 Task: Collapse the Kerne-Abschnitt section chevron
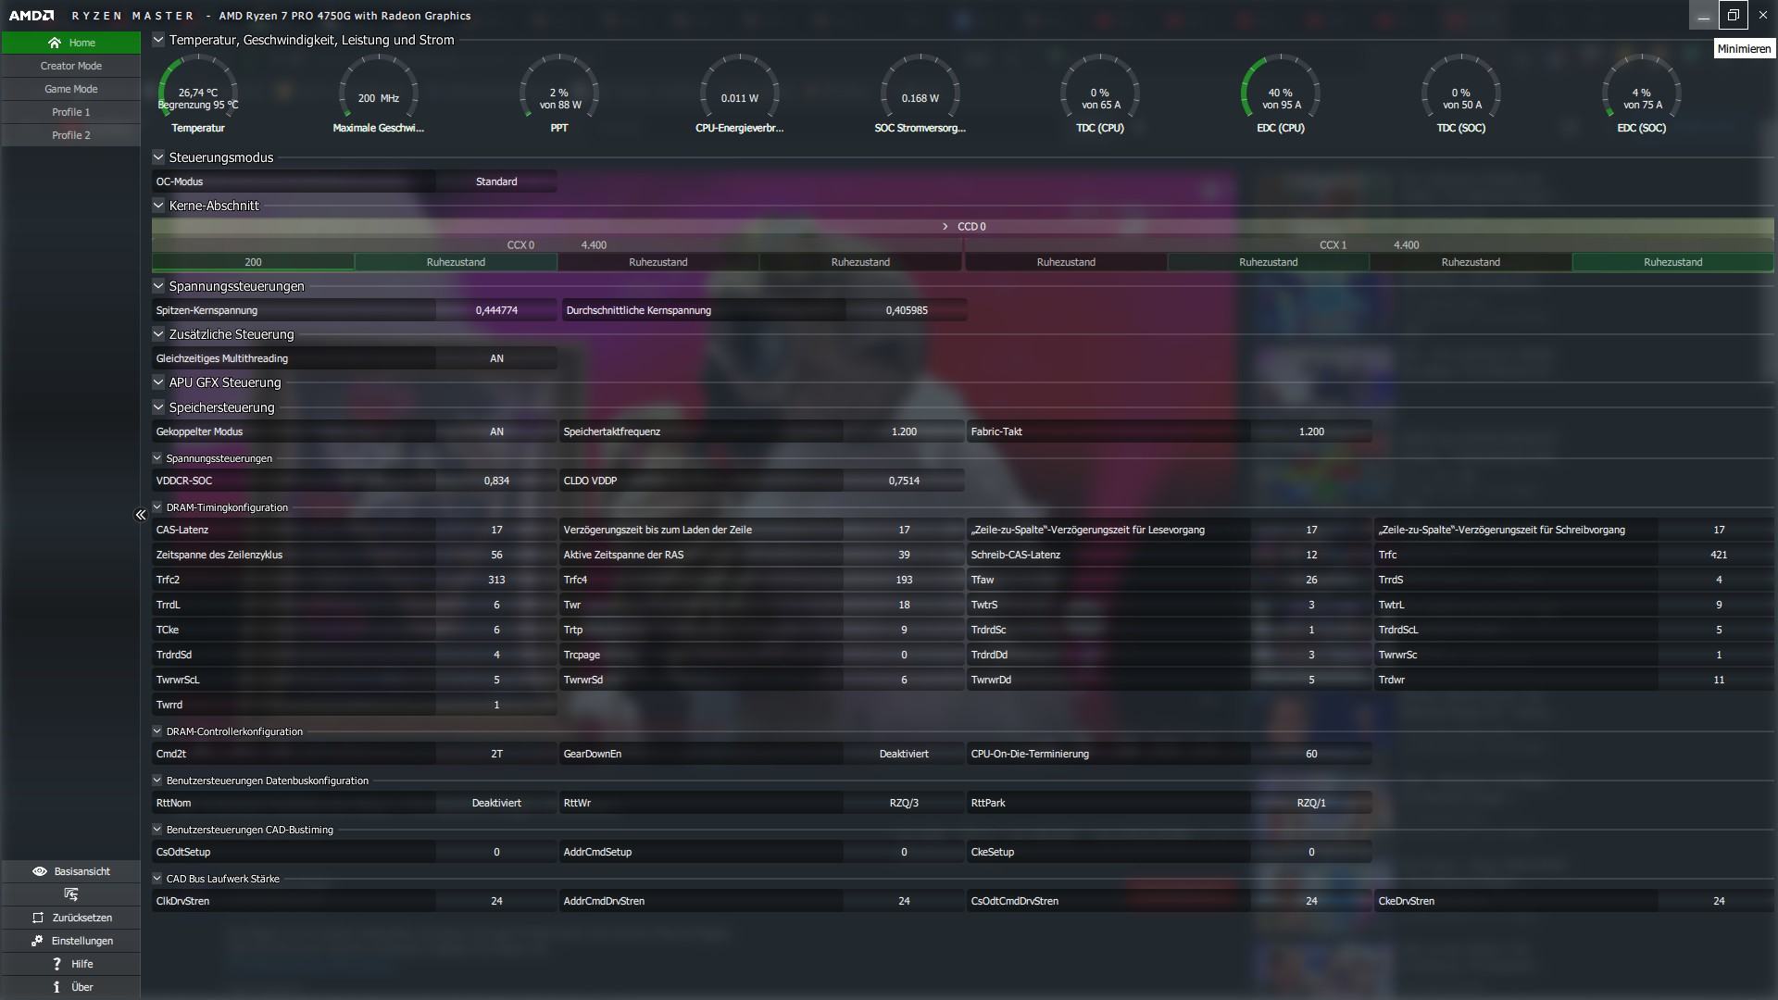pyautogui.click(x=158, y=206)
